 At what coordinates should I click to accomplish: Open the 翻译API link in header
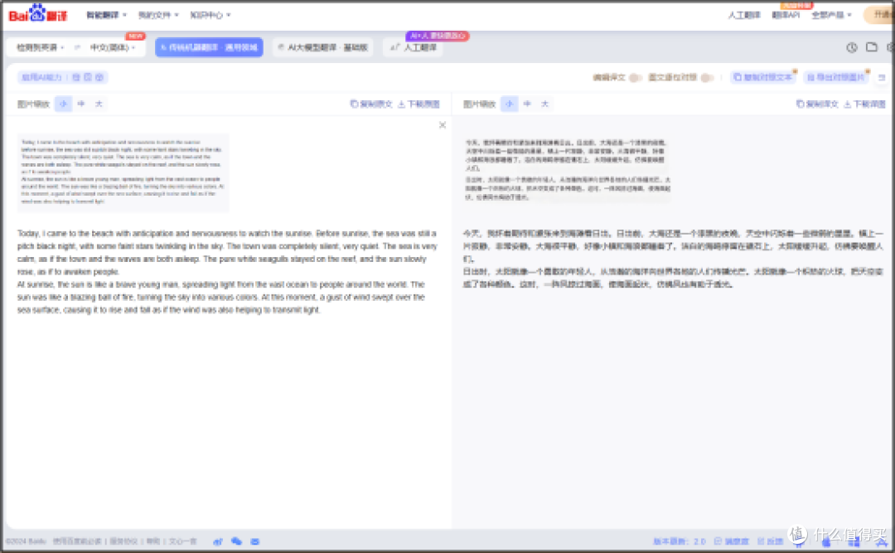(786, 15)
